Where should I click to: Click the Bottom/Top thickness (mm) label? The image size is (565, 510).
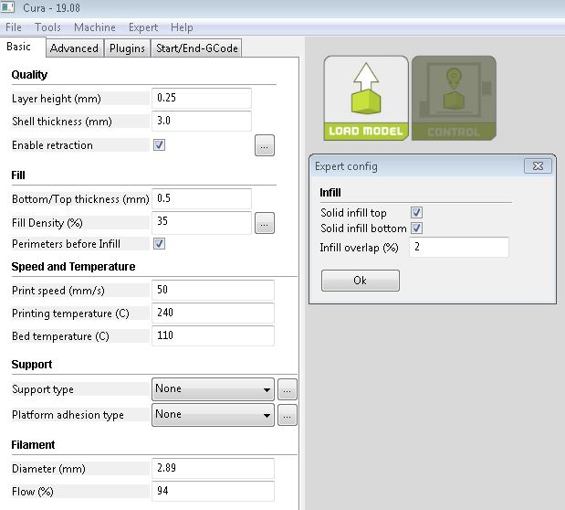pyautogui.click(x=80, y=199)
